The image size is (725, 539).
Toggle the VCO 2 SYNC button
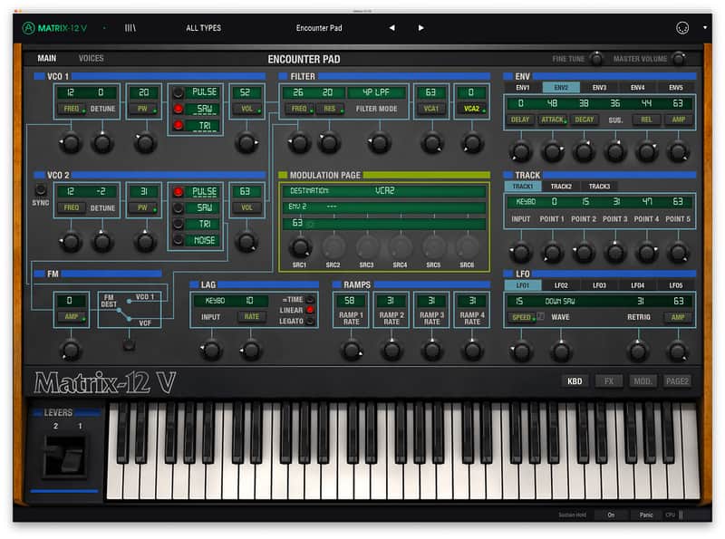pyautogui.click(x=41, y=190)
